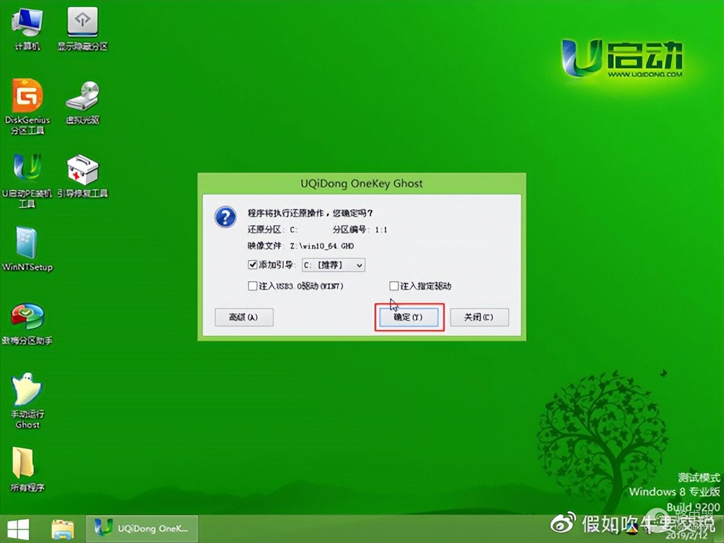Launch U启动PE装机工具 icon
This screenshot has width=724, height=543.
pos(27,171)
